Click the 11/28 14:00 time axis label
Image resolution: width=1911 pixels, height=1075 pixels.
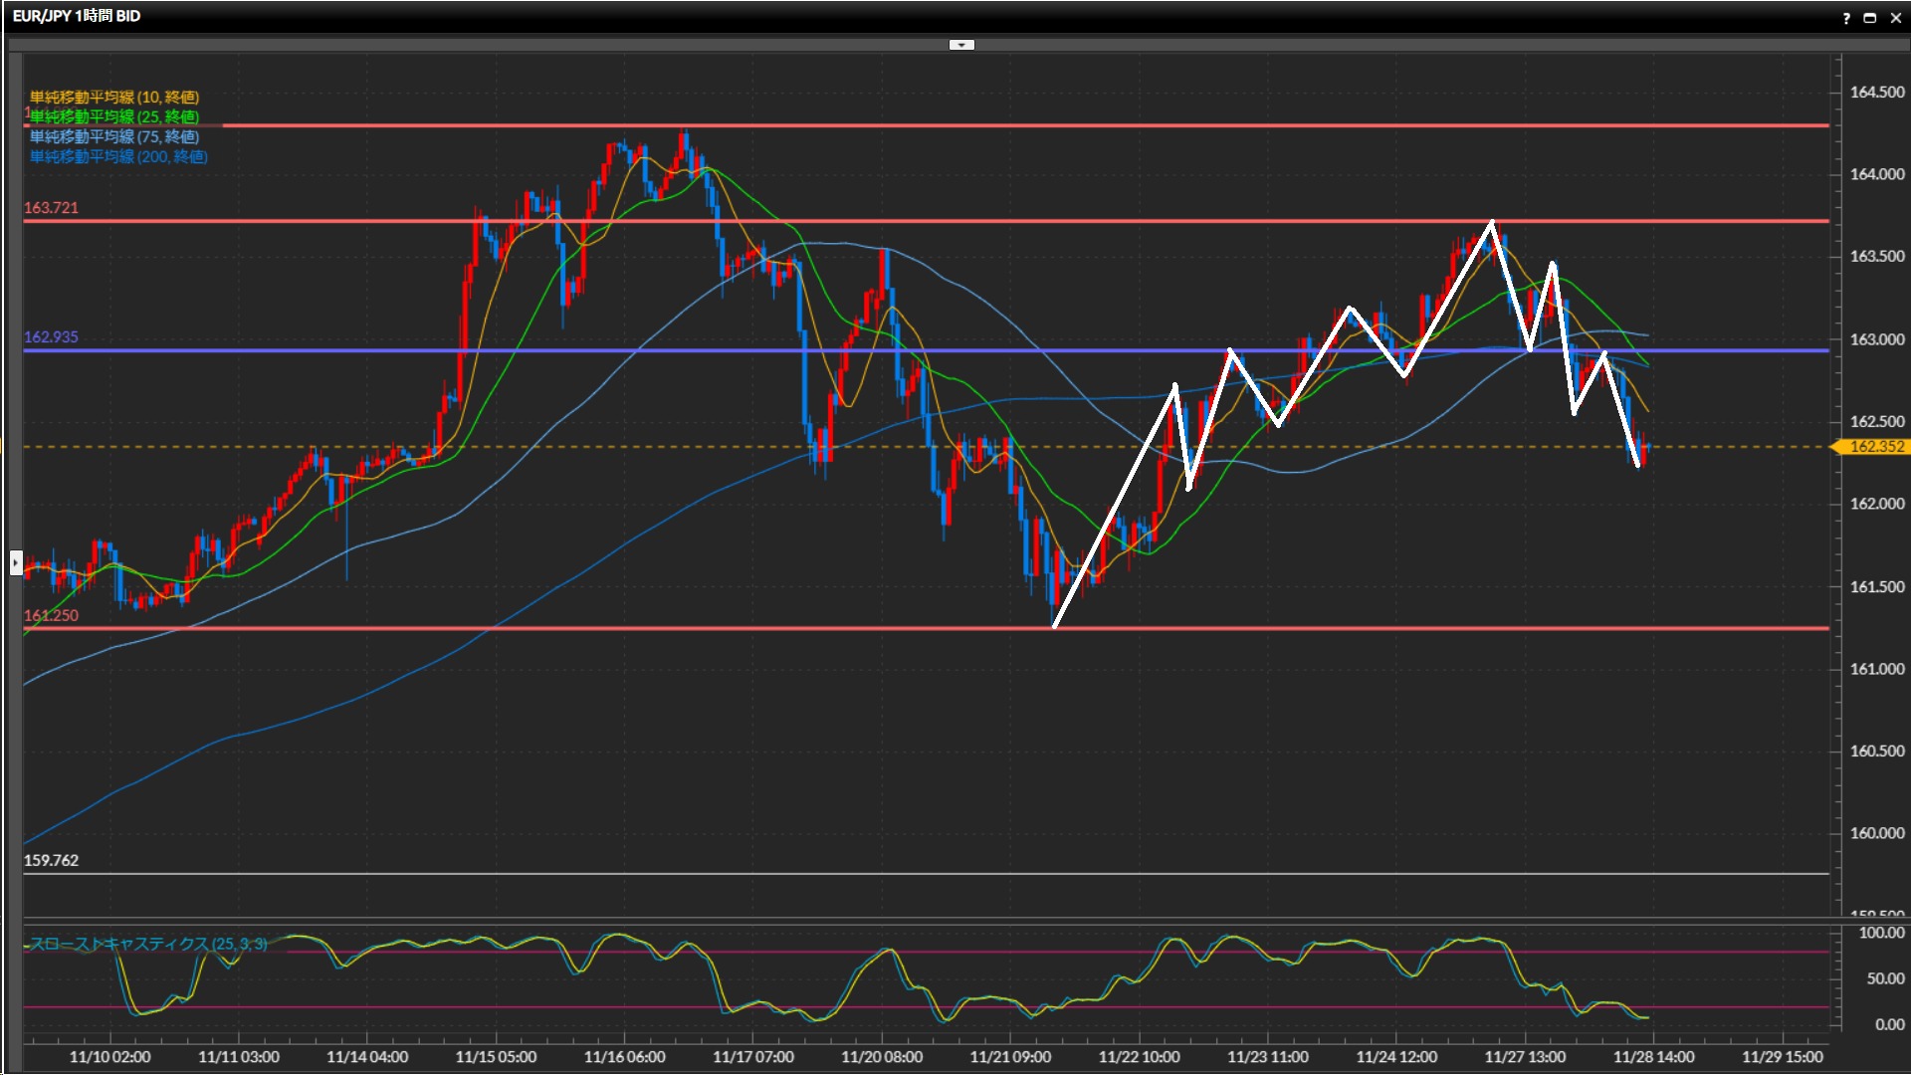(x=1653, y=1056)
